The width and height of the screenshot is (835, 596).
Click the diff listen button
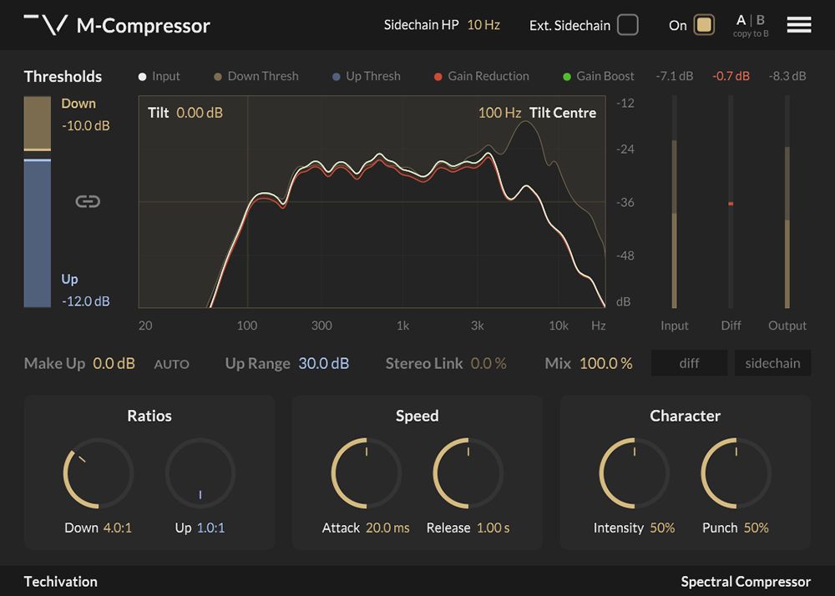(x=689, y=363)
